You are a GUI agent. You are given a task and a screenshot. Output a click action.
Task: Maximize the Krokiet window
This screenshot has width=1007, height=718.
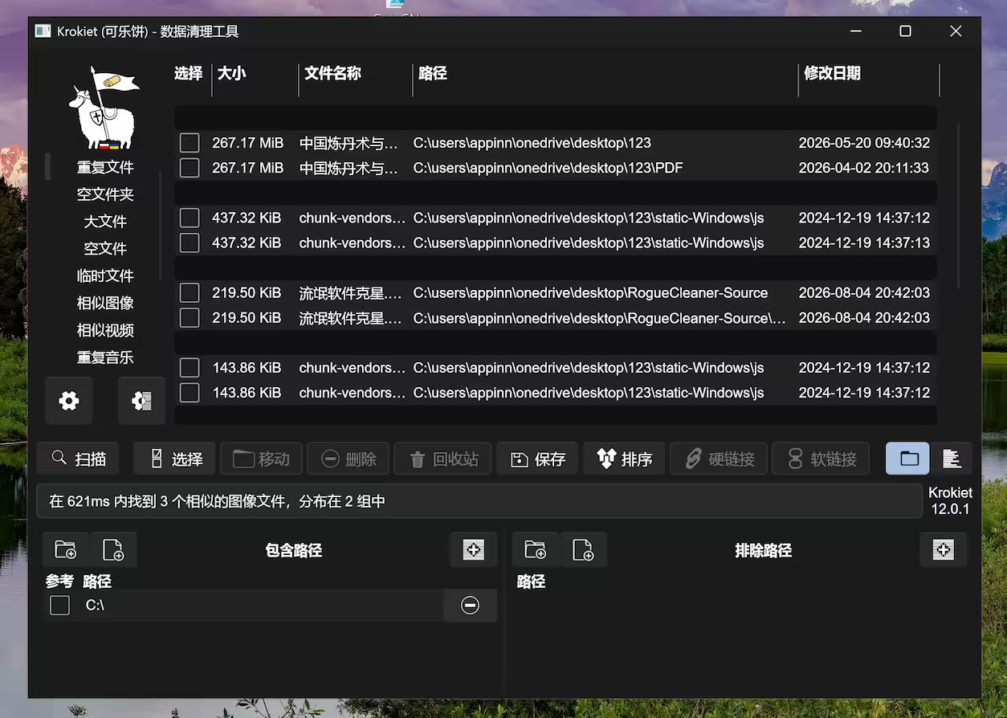[x=905, y=31]
